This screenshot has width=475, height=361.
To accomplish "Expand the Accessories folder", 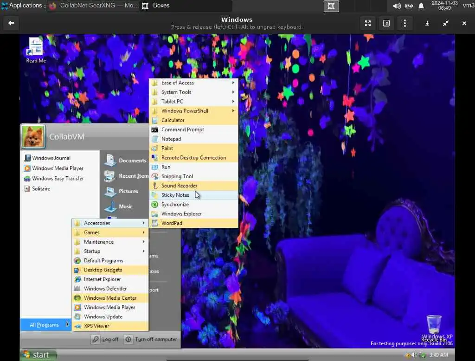I will [110, 223].
